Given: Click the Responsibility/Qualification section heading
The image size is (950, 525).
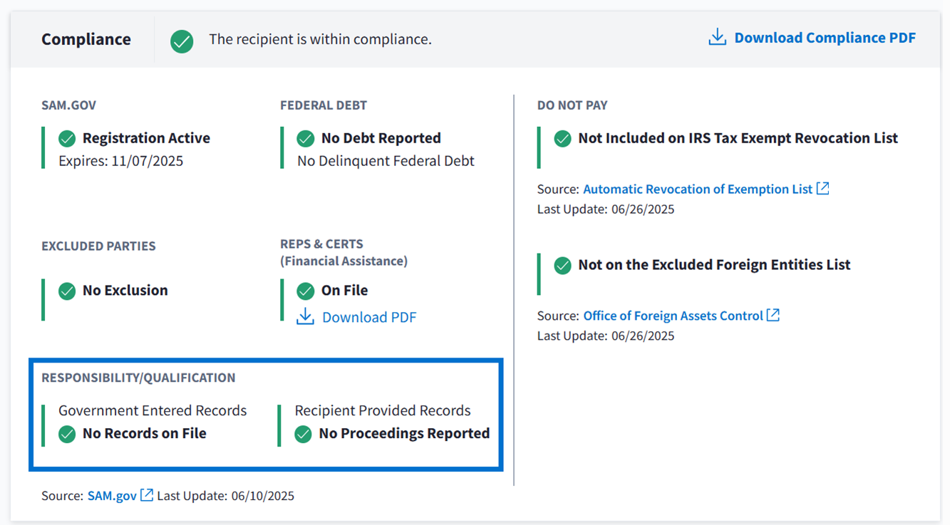Looking at the screenshot, I should [x=138, y=378].
